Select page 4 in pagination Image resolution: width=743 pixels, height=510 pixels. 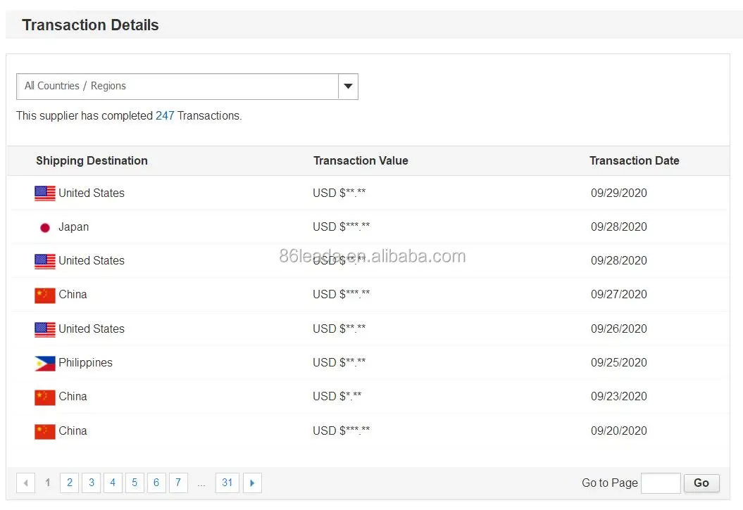coord(113,483)
